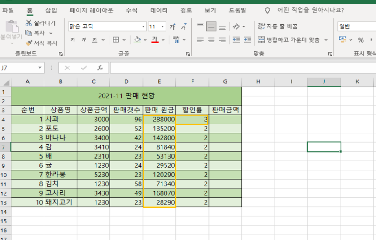Click formula bar cancel X
This screenshot has height=240, width=376.
[67, 68]
